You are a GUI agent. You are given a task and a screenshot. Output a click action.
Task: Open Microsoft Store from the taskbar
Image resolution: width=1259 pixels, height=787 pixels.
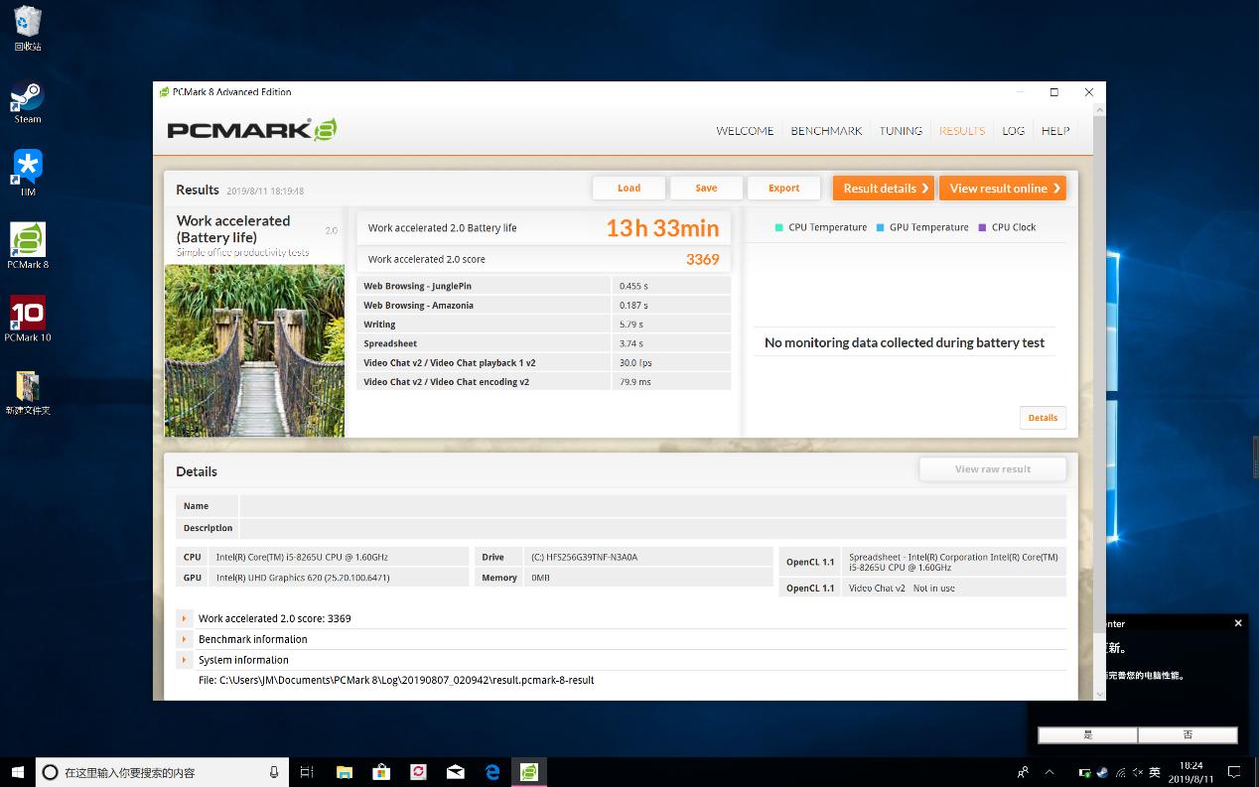381,772
